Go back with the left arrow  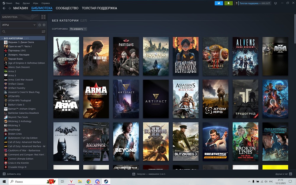pyautogui.click(x=4, y=8)
